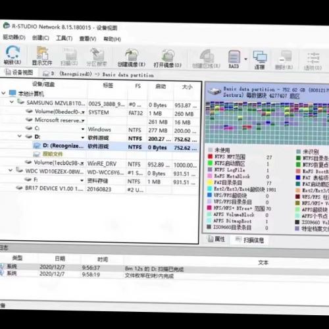Viewport: 329px width, 329px height.
Task: Select the Microsoft reserved partition row
Action: pos(58,120)
